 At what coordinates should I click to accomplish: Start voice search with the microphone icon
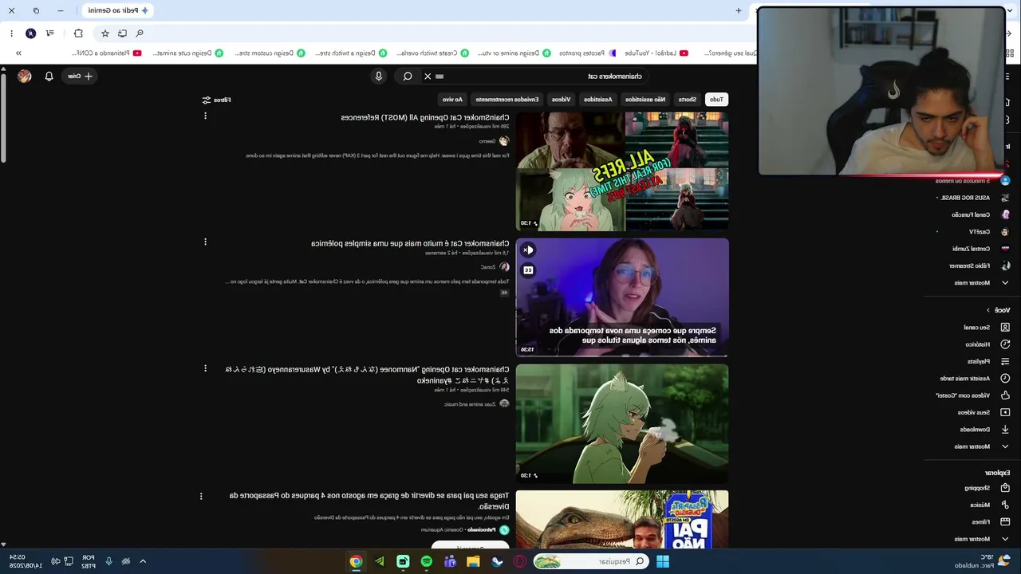coord(379,77)
